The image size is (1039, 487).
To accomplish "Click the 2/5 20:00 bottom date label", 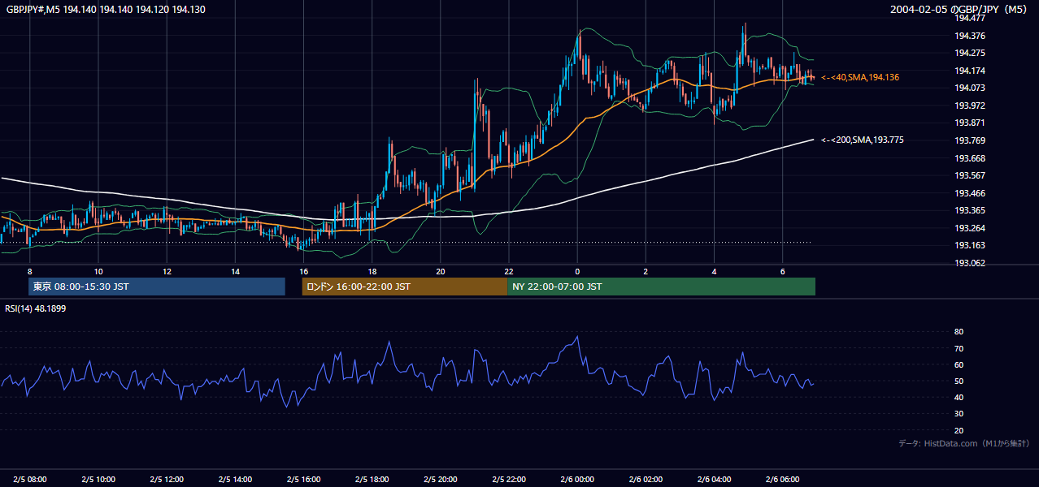I will tap(440, 479).
